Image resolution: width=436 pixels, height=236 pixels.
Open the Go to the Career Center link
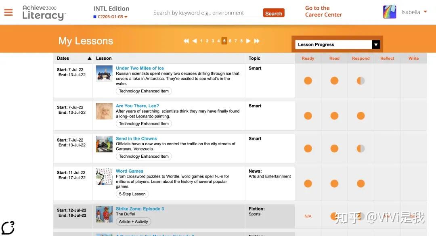click(323, 11)
